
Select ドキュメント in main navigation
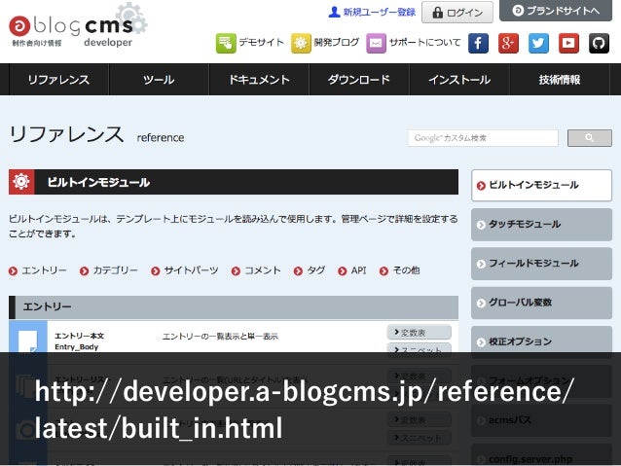coord(259,80)
